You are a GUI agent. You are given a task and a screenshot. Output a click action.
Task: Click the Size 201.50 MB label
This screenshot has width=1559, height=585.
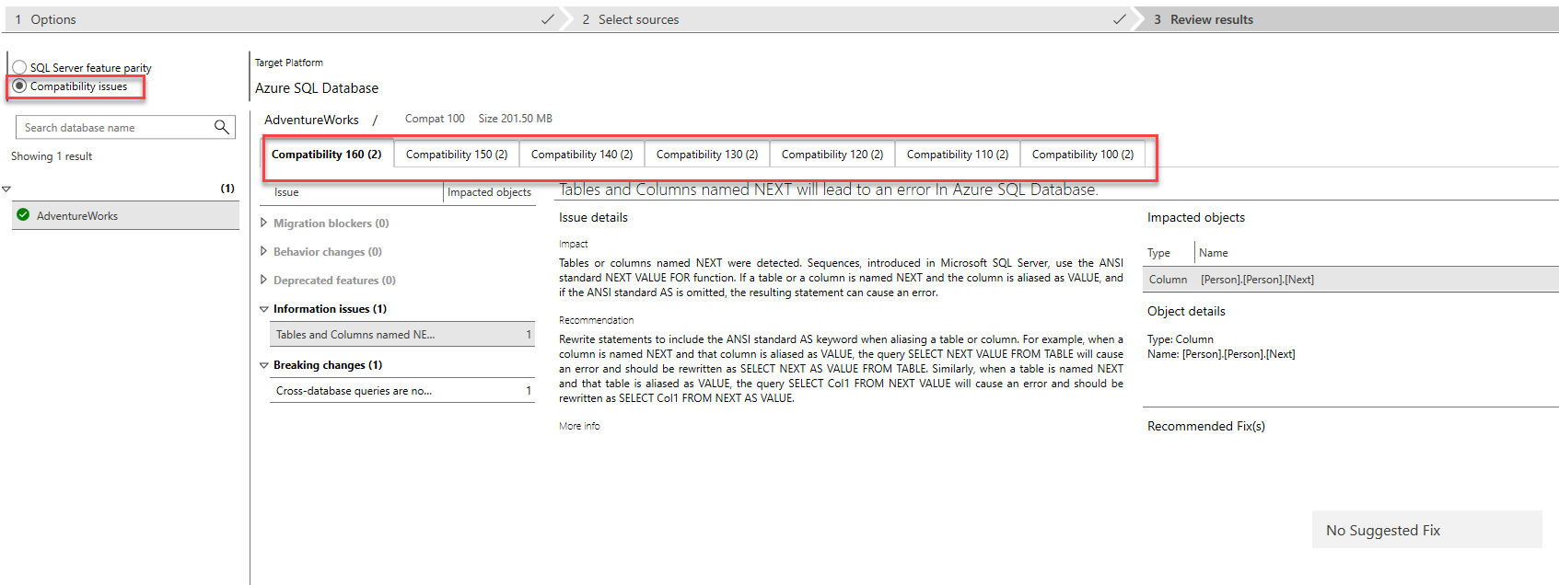(515, 119)
